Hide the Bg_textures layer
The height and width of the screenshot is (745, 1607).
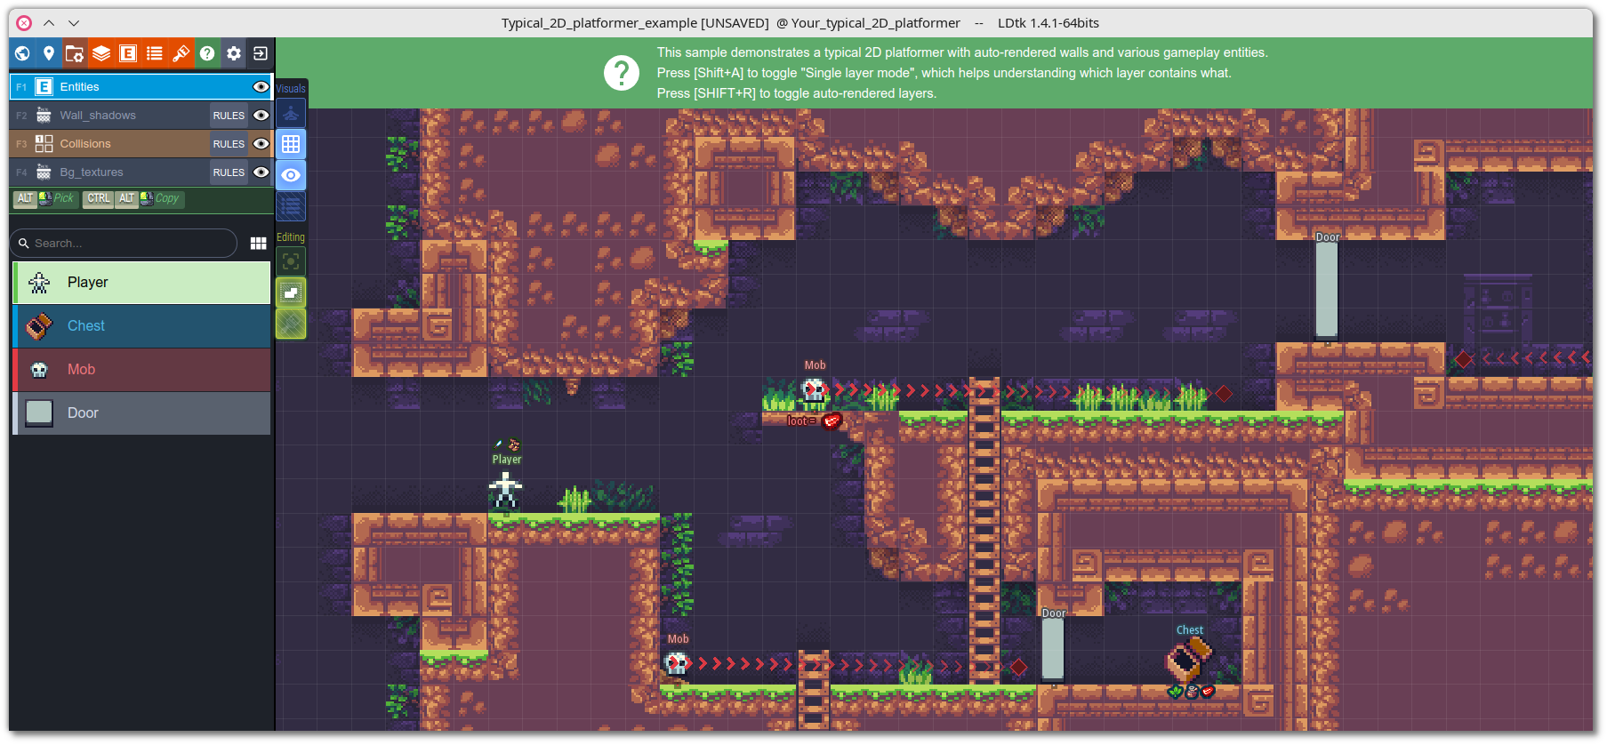pyautogui.click(x=261, y=172)
